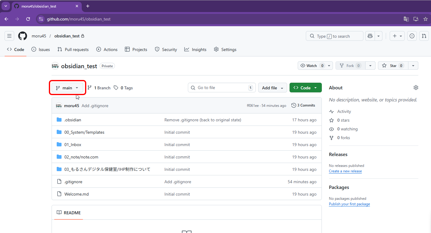Switch to the Issues tab

coord(41,49)
